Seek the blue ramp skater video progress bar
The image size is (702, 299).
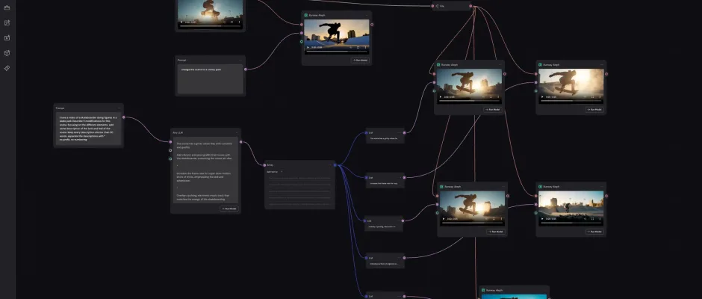coord(337,51)
